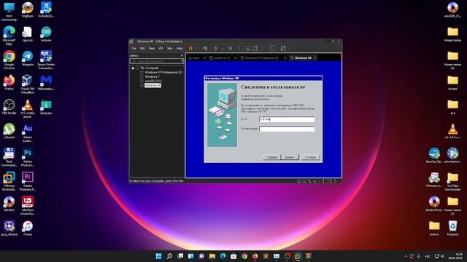
Task: Switch to the Home tab
Action: click(x=196, y=58)
